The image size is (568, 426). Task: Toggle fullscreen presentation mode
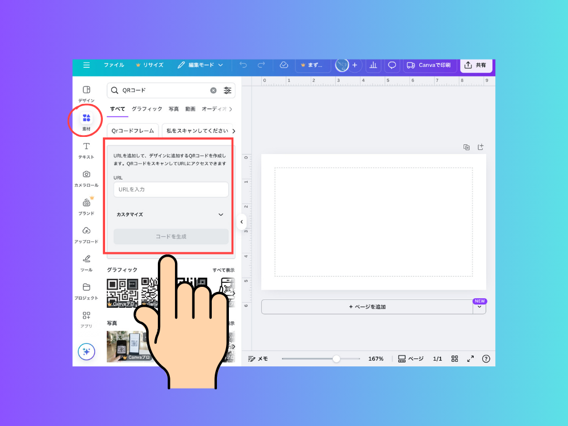(470, 359)
